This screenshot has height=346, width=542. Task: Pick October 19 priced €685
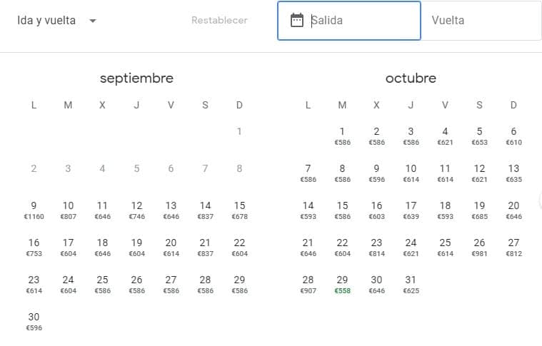[479, 210]
